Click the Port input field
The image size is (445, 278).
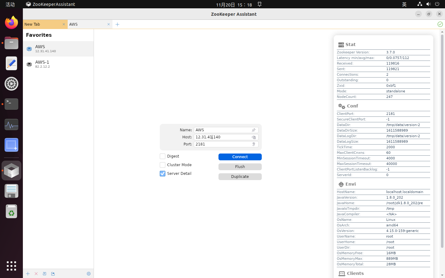click(226, 144)
